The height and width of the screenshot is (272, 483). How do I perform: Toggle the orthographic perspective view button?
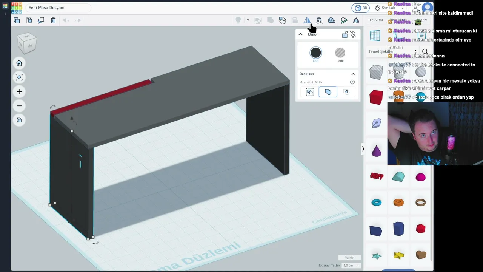tap(19, 120)
